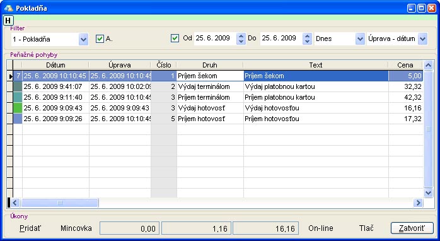Click green color marker of Výdaj hotovosť row
Viewport: 440px width, 241px height.
(18, 108)
